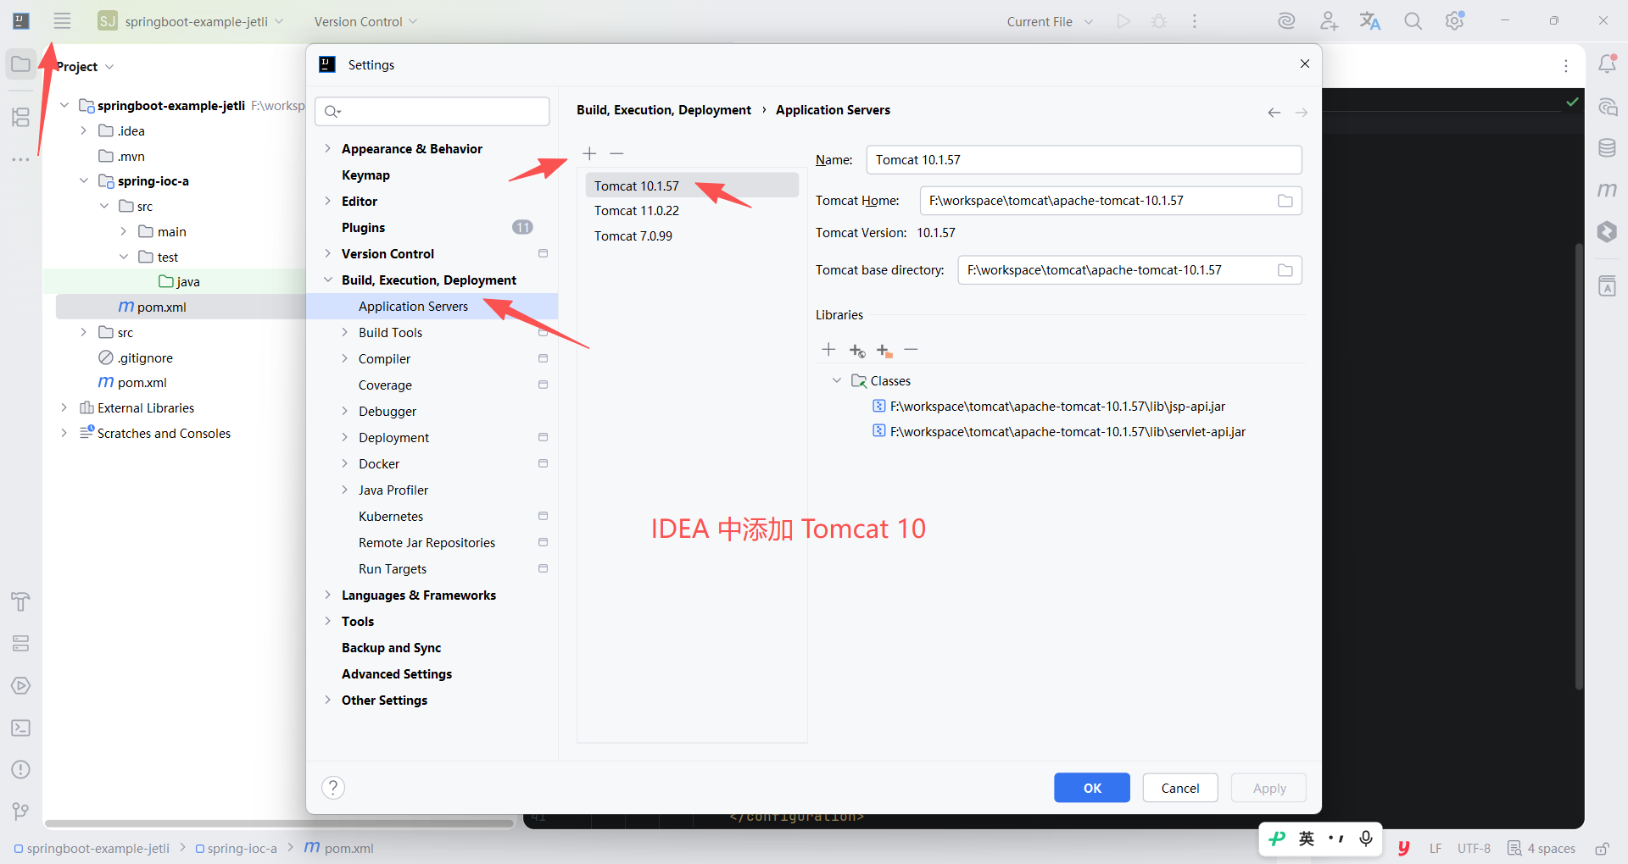The width and height of the screenshot is (1628, 864).
Task: Open the Structure tool window icon
Action: coord(21,117)
